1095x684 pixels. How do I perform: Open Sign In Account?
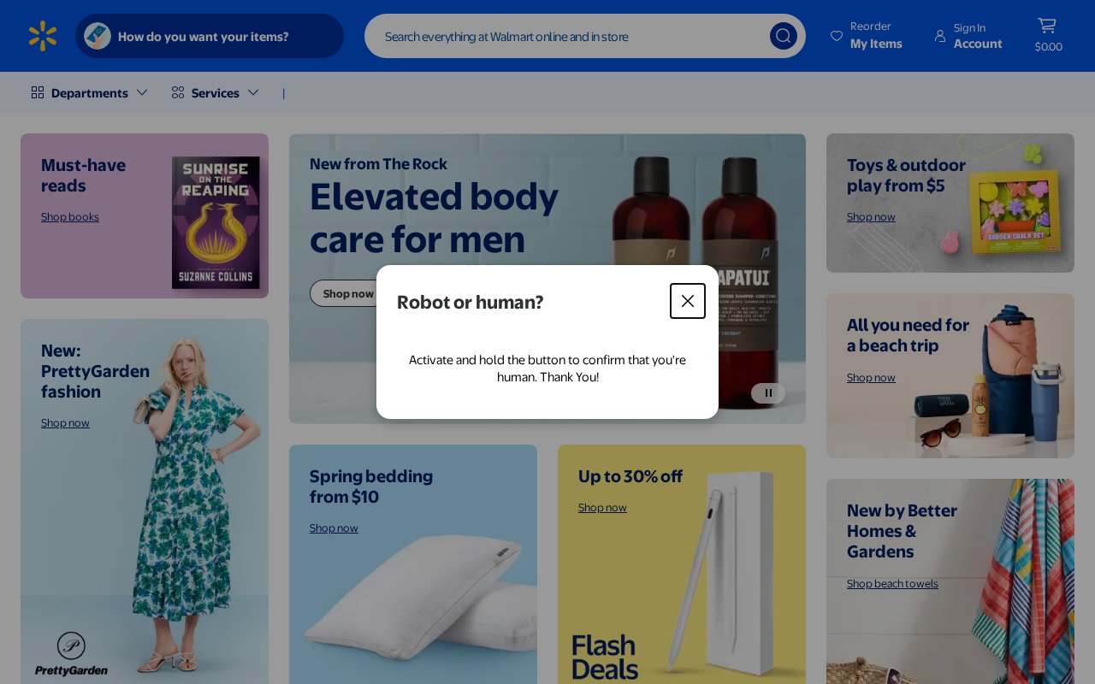(x=968, y=36)
